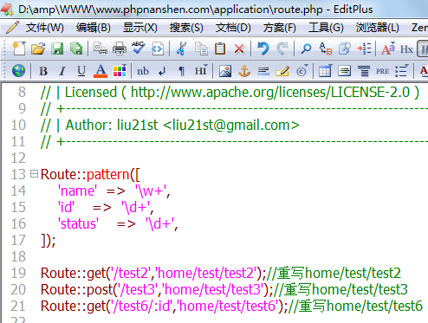This screenshot has height=323, width=428.
Task: Click the Open folder icon
Action: [x=38, y=48]
